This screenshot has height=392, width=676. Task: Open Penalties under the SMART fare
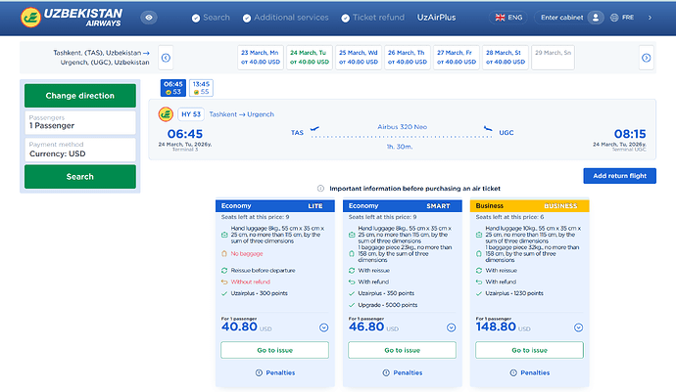pos(403,373)
